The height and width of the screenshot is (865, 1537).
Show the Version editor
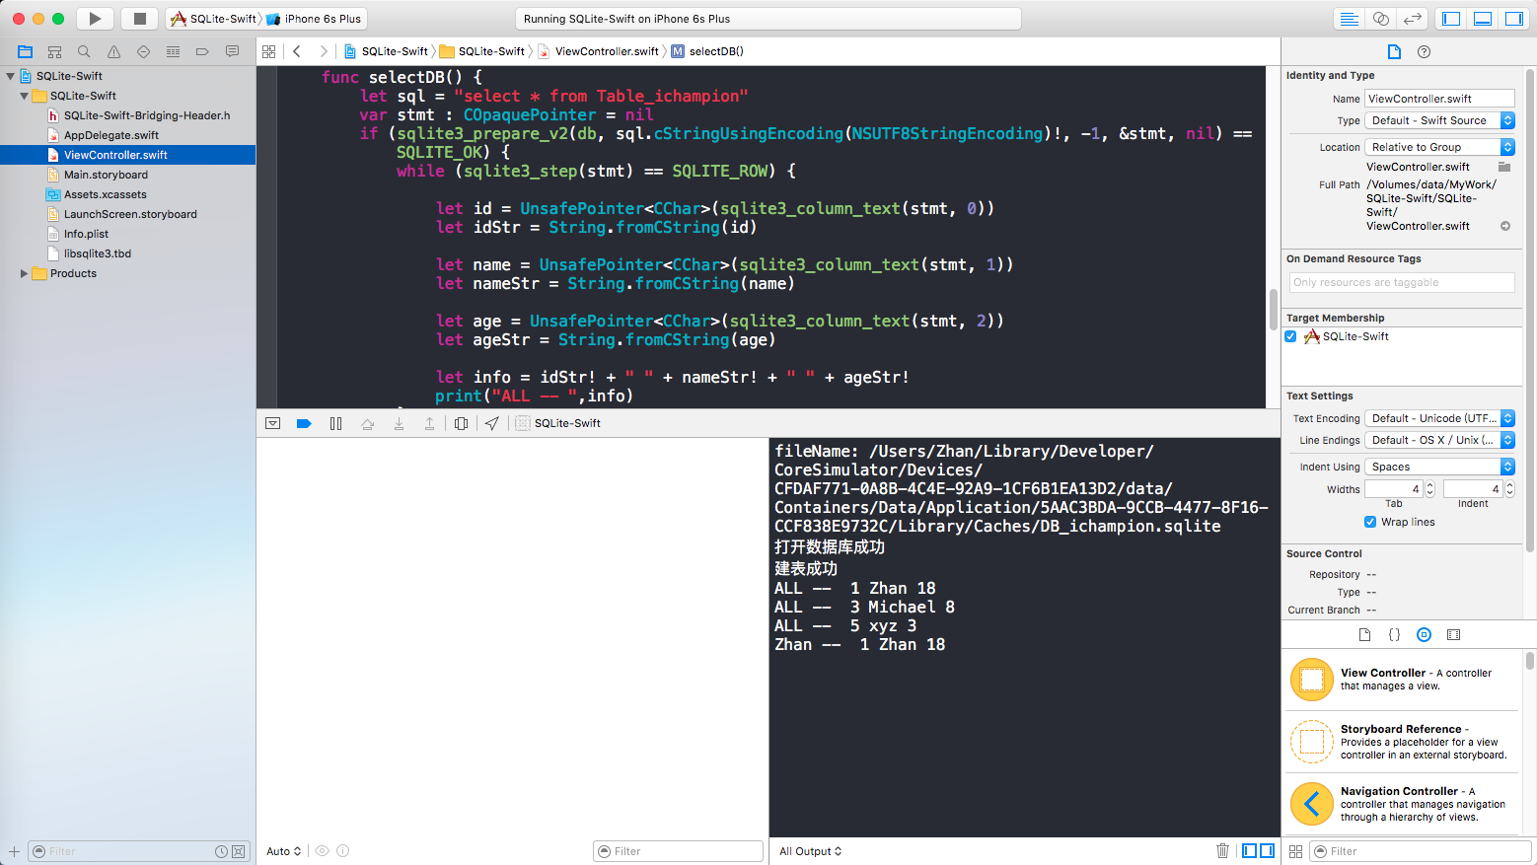1413,19
